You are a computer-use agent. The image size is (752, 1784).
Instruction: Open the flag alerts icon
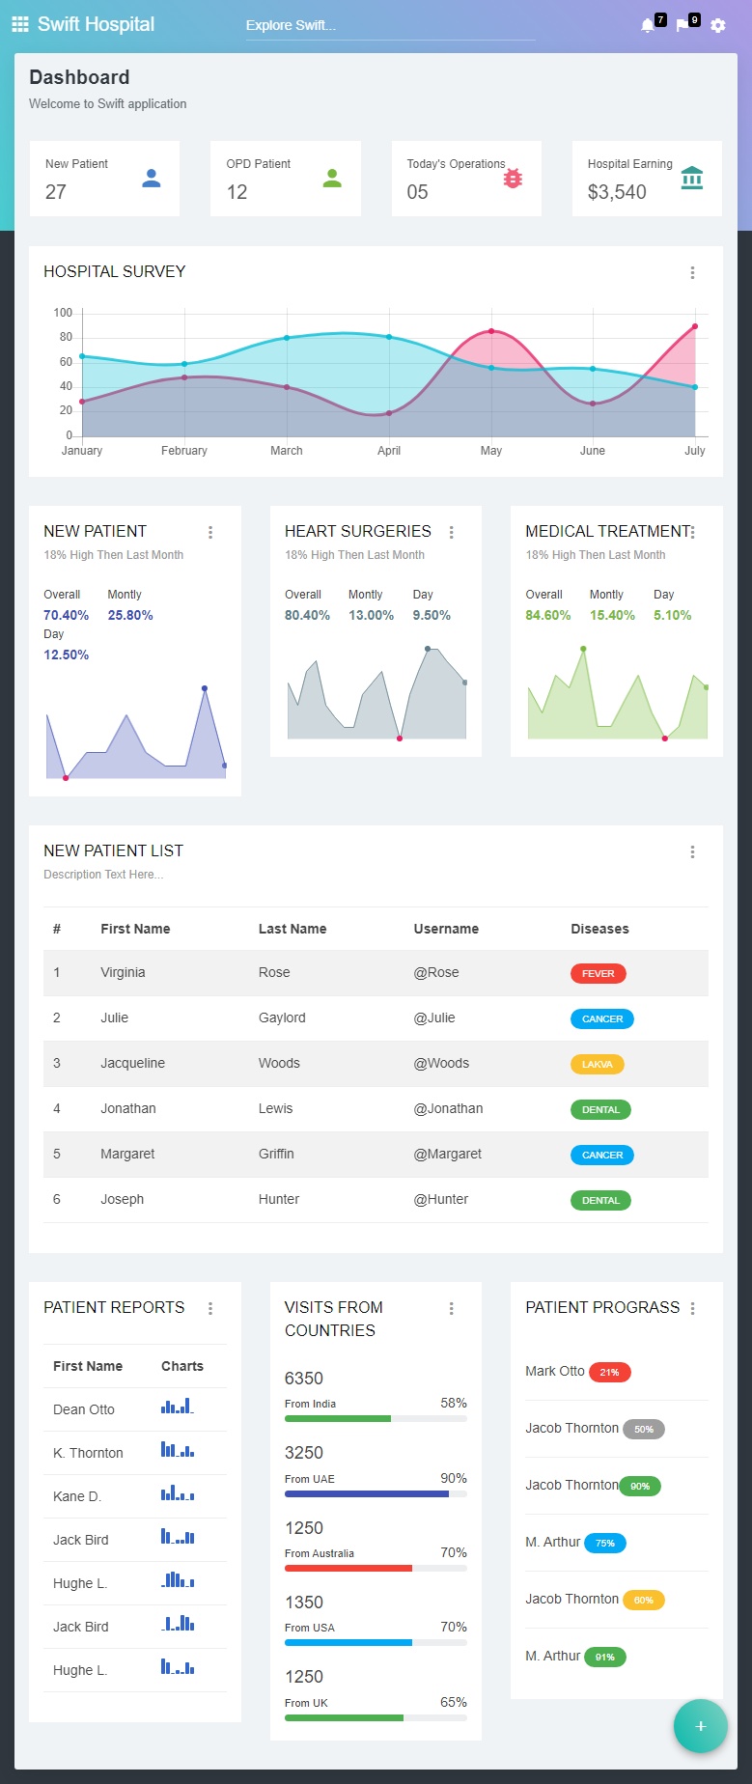[682, 25]
